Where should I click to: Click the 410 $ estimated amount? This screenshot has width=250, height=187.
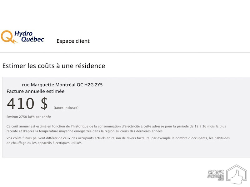(27, 103)
